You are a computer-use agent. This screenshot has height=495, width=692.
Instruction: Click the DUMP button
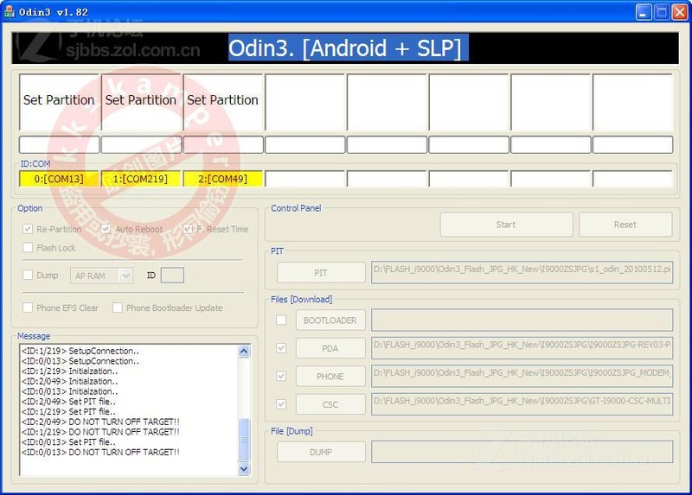coord(321,452)
